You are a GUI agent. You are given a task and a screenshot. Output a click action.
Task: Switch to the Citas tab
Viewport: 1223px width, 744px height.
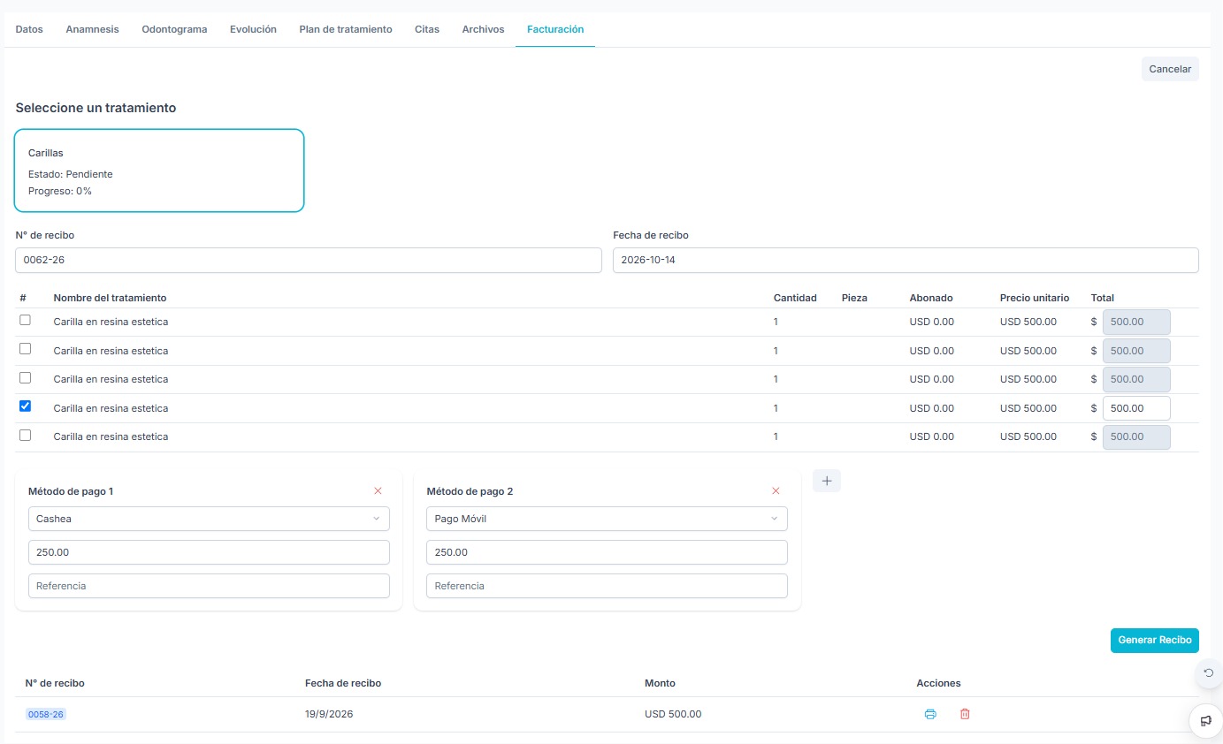coord(427,29)
